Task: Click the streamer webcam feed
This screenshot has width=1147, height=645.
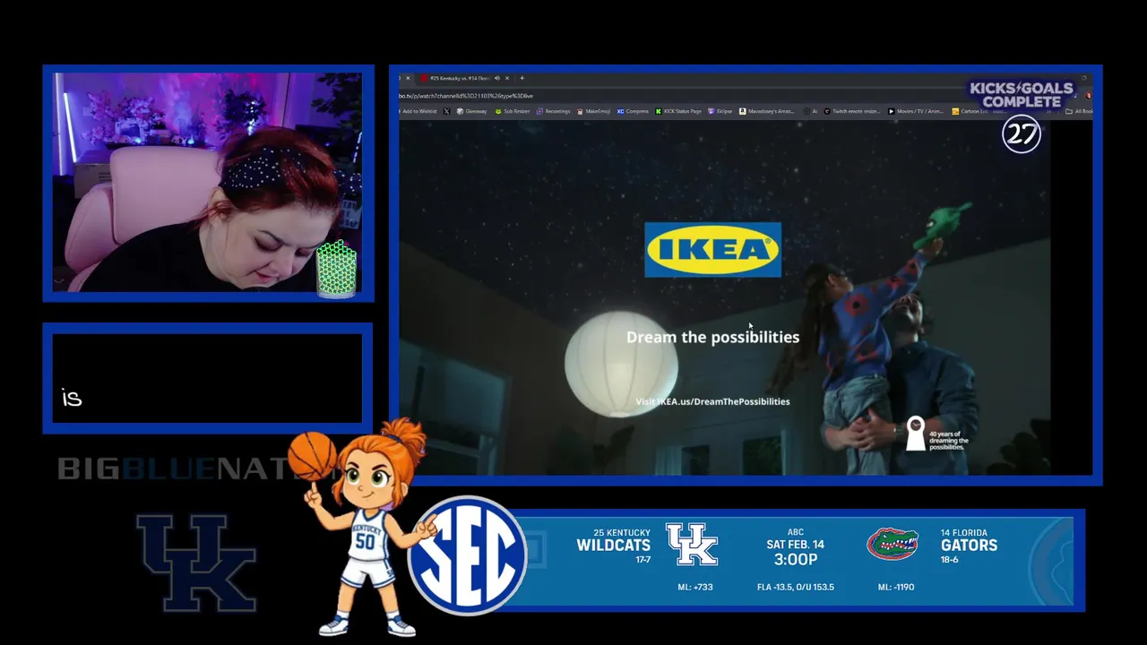Action: (x=208, y=183)
